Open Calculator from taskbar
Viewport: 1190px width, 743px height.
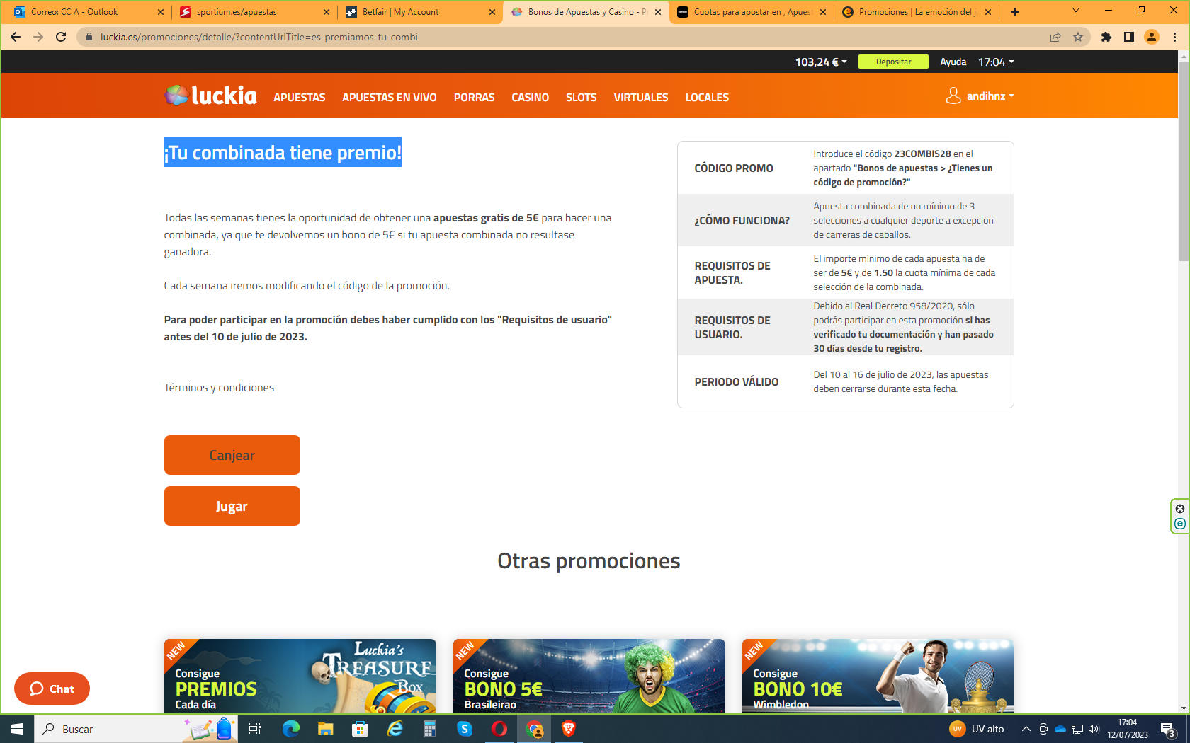(x=429, y=729)
